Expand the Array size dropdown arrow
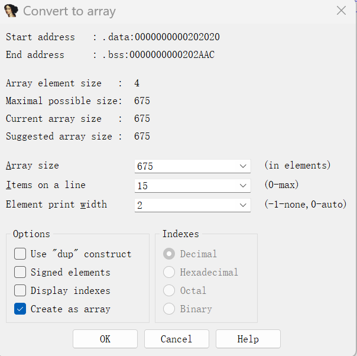This screenshot has width=357, height=356. coord(244,167)
